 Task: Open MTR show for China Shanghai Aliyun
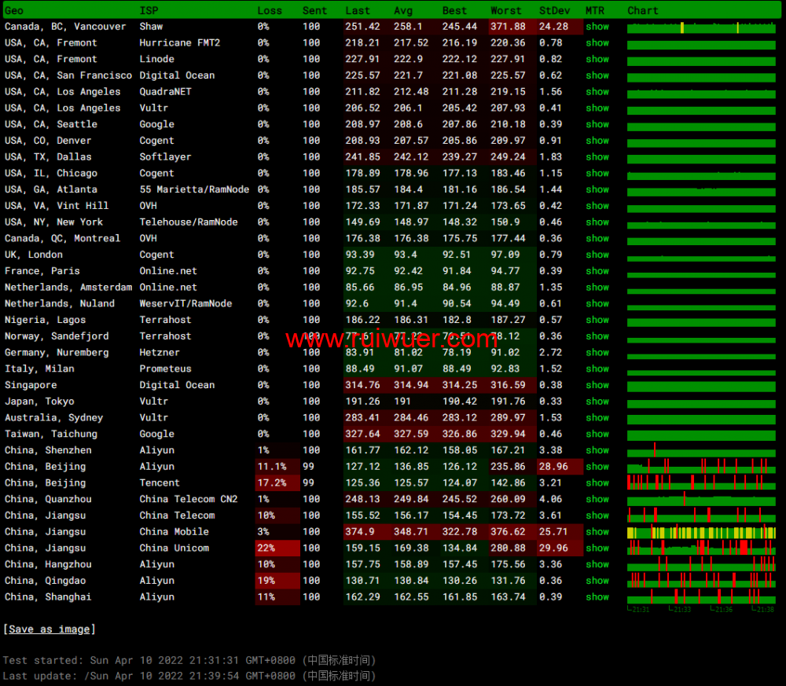point(597,597)
